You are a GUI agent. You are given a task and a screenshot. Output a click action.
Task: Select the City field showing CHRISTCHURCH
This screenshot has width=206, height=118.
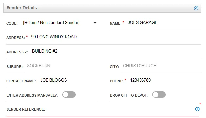click(161, 66)
